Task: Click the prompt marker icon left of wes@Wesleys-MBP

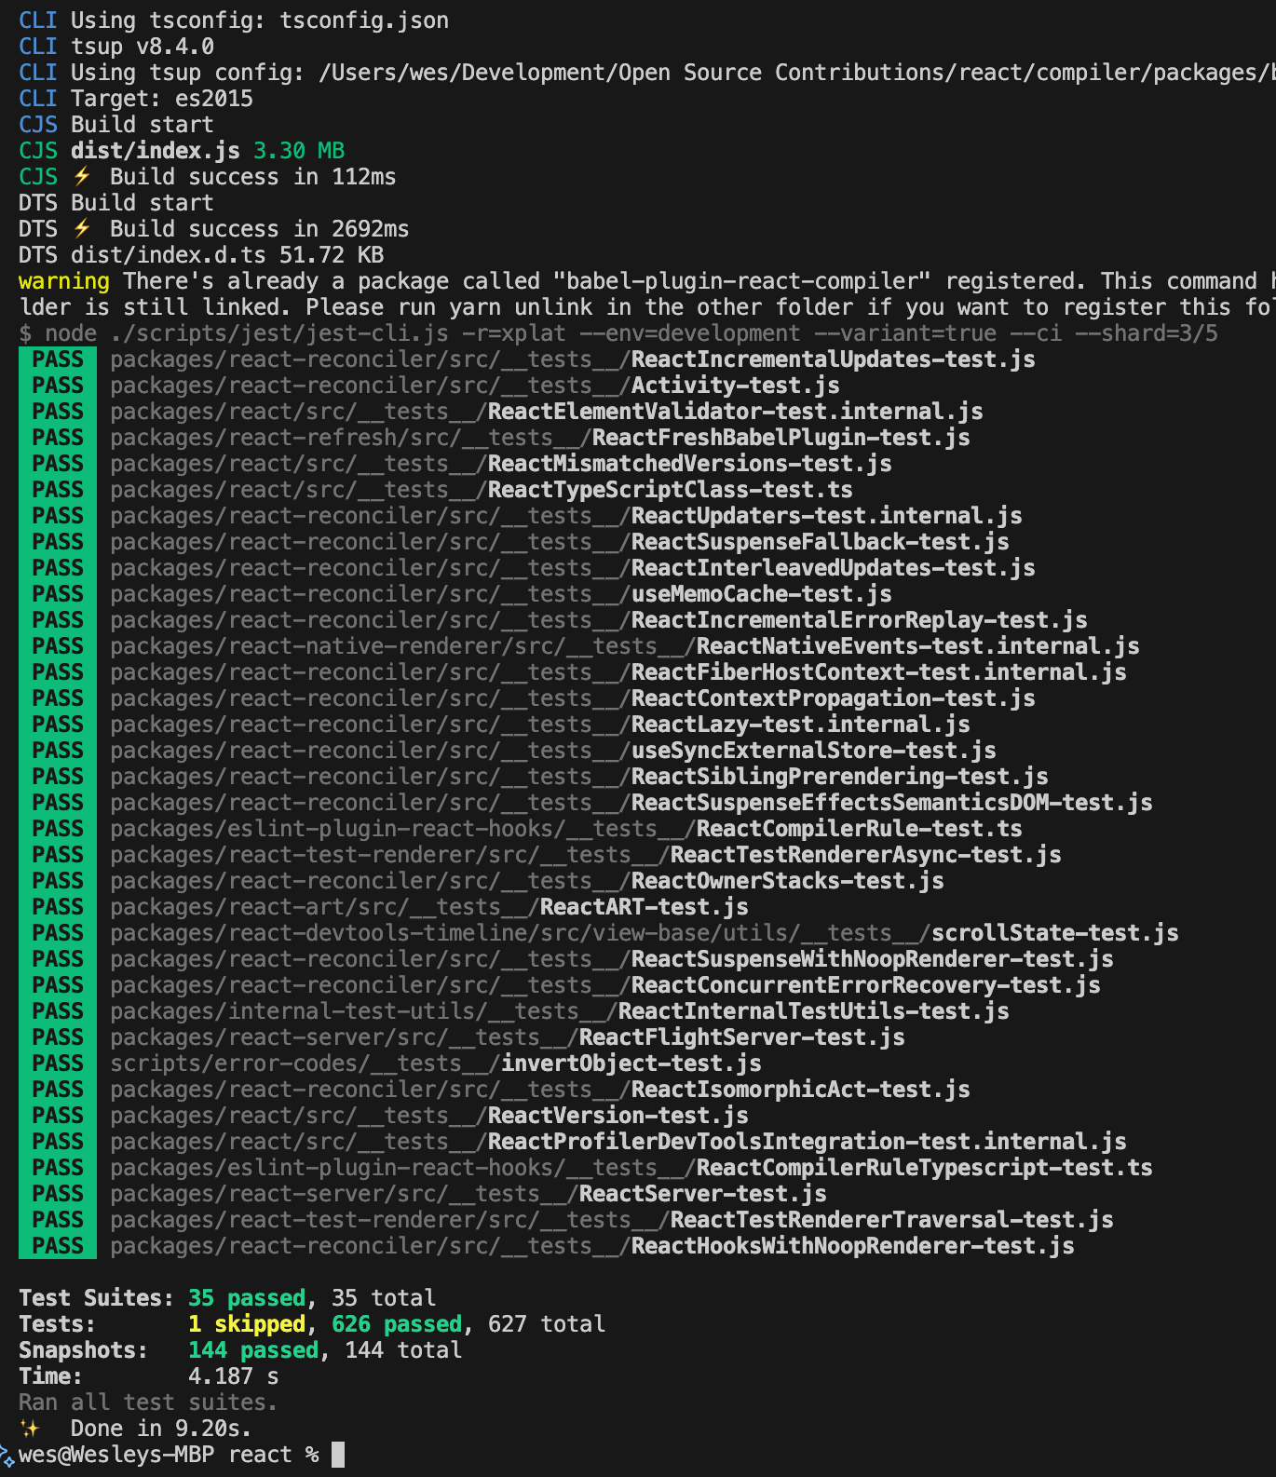Action: 7,1456
